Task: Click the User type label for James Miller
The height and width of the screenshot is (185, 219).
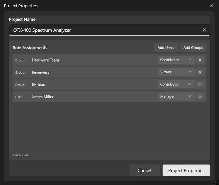Action: tap(19, 97)
